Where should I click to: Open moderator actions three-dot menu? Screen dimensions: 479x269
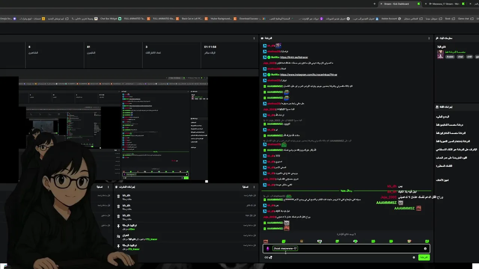(254, 187)
